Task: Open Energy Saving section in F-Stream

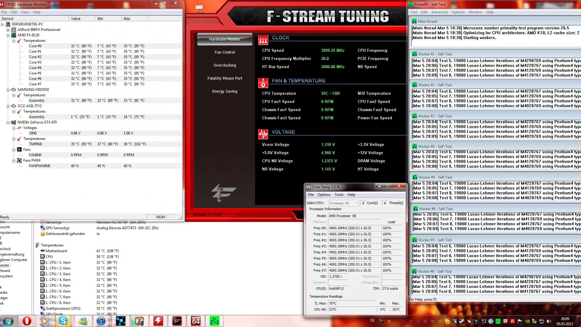Action: tap(225, 91)
